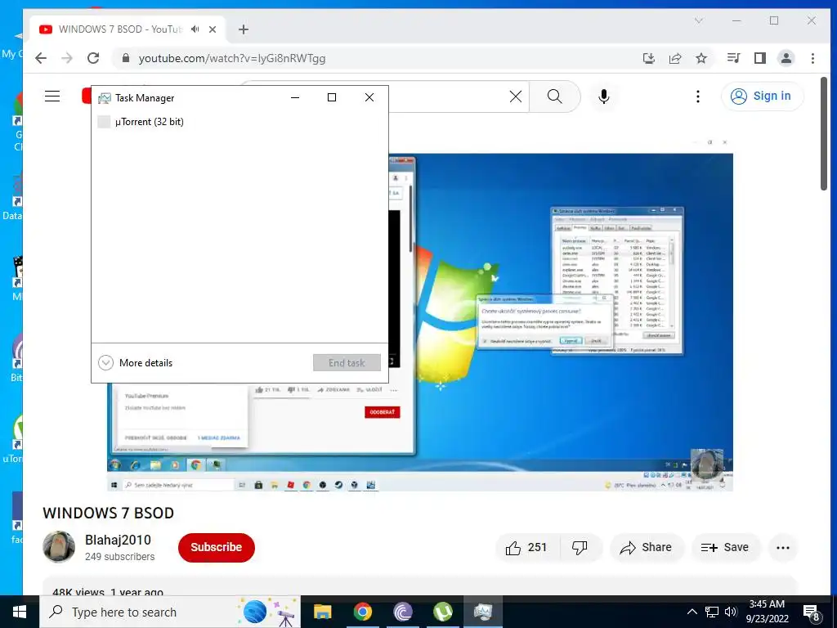Open the tab search chevron
This screenshot has width=837, height=628.
699,20
